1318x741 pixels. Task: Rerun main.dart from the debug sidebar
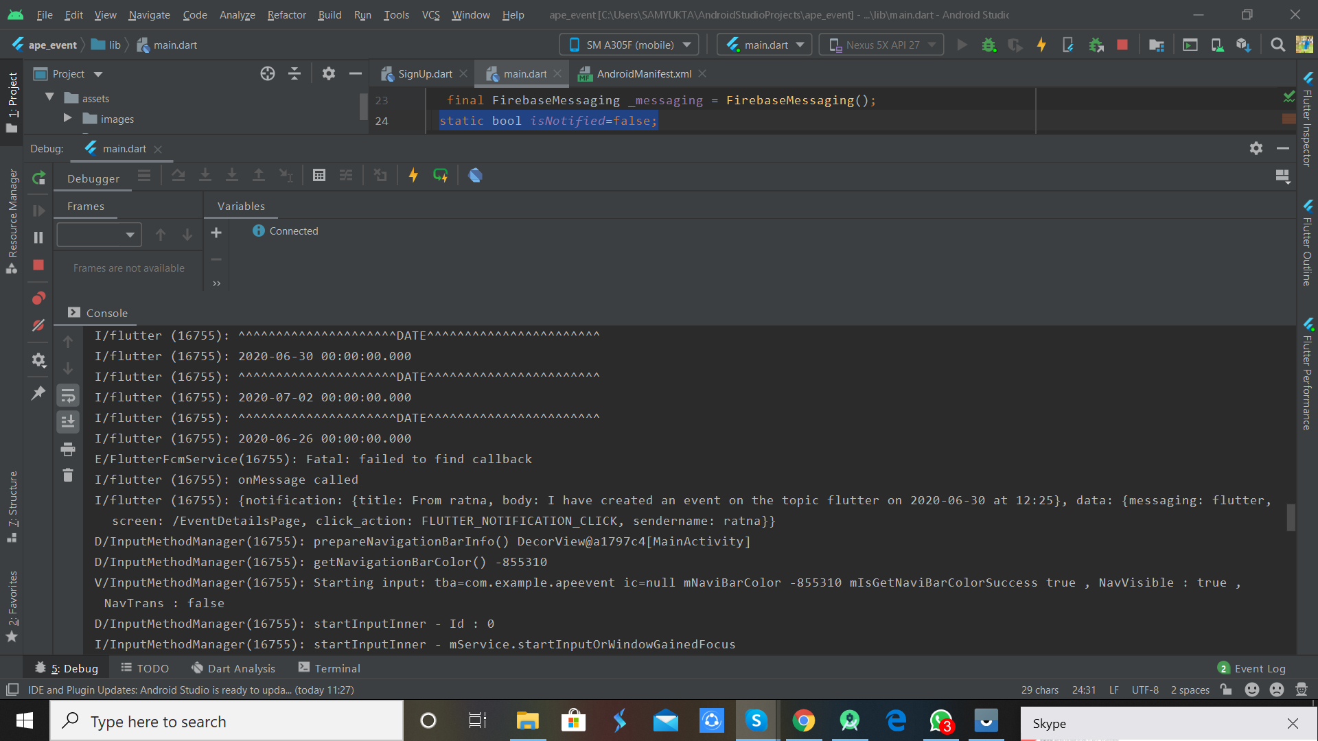39,178
